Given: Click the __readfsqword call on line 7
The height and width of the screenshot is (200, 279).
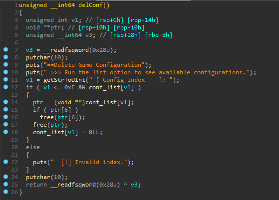Looking at the screenshot, I should point(66,50).
